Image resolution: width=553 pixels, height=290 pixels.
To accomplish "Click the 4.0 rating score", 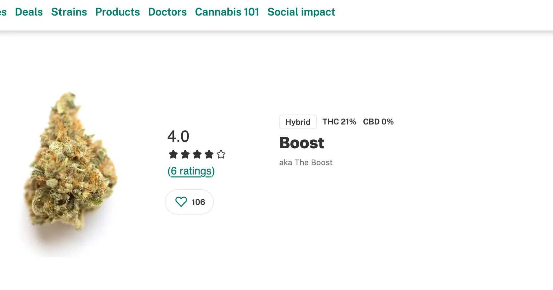I will coord(178,136).
